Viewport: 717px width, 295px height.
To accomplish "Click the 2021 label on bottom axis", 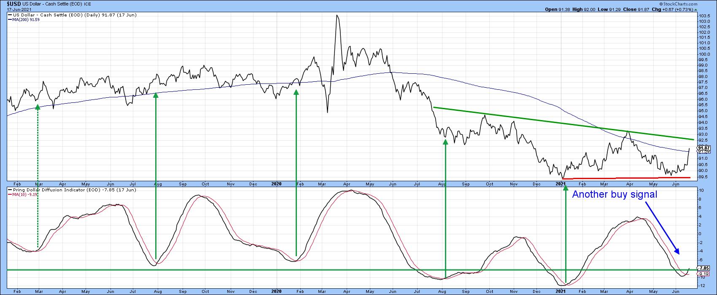I will pyautogui.click(x=560, y=291).
